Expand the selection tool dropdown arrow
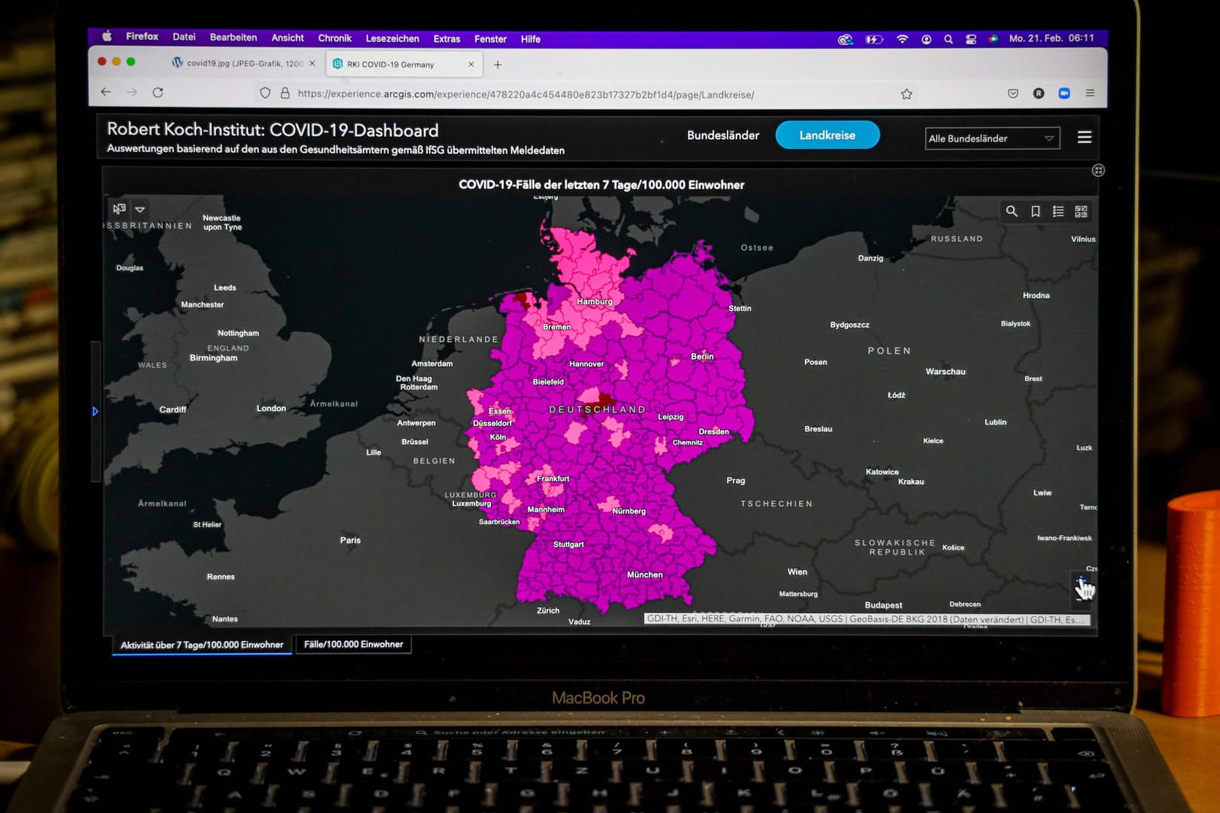1220x813 pixels. (140, 209)
